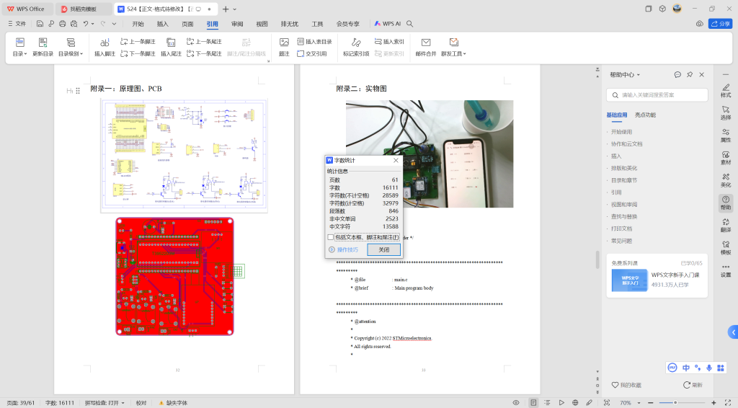
Task: Open 模板 (Templates) in right sidebar
Action: (x=726, y=248)
